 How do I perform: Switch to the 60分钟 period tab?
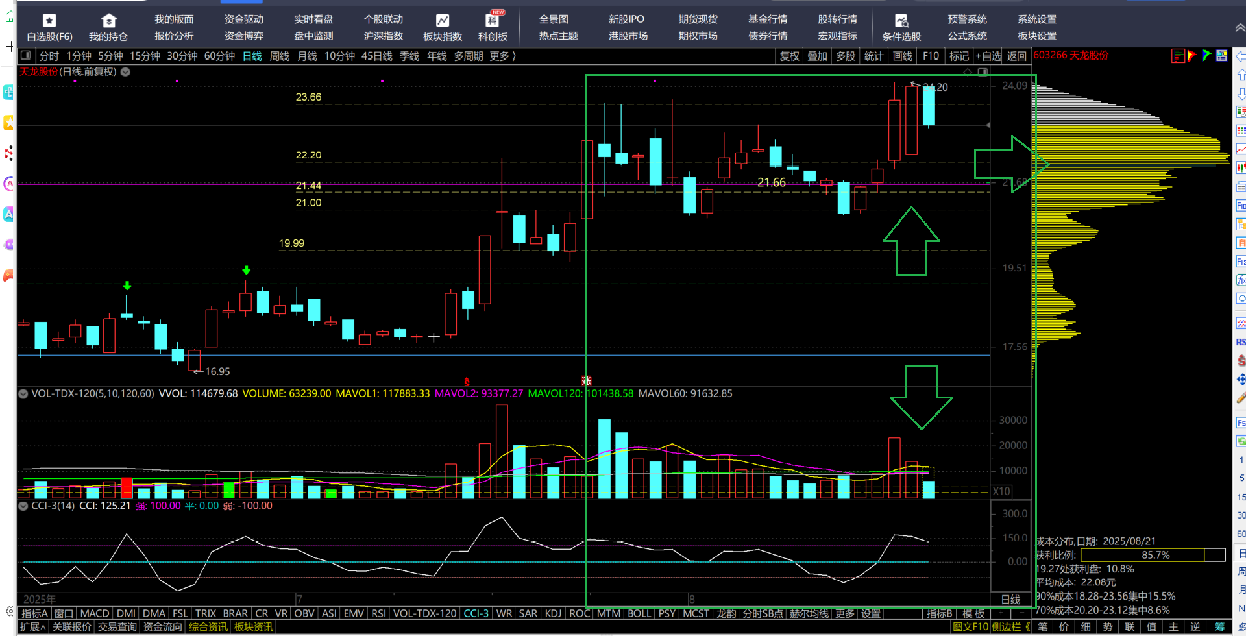pos(219,56)
